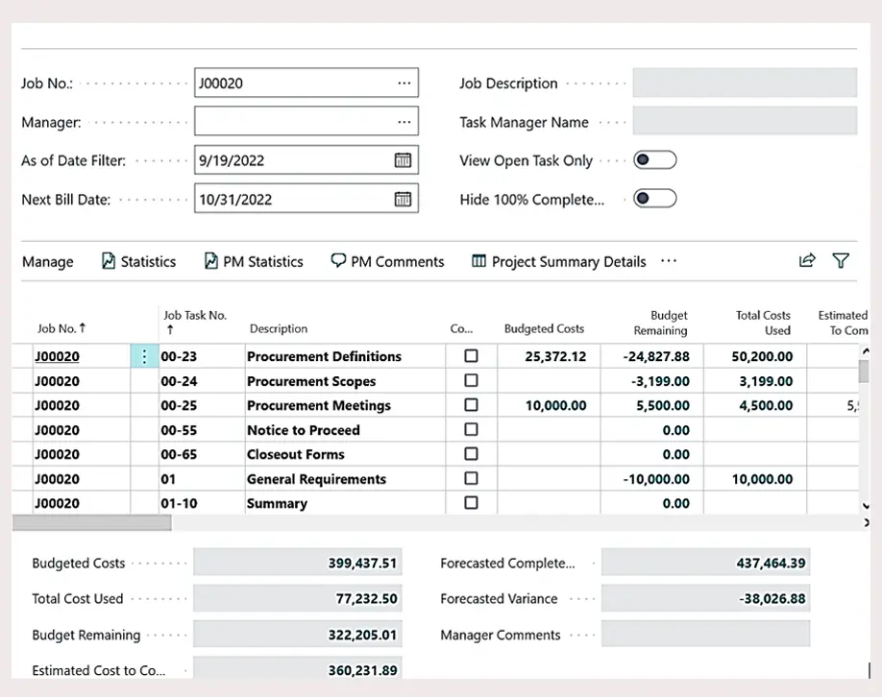Click the Budgeted Costs total 399,437.51
This screenshot has width=882, height=697.
tap(298, 562)
